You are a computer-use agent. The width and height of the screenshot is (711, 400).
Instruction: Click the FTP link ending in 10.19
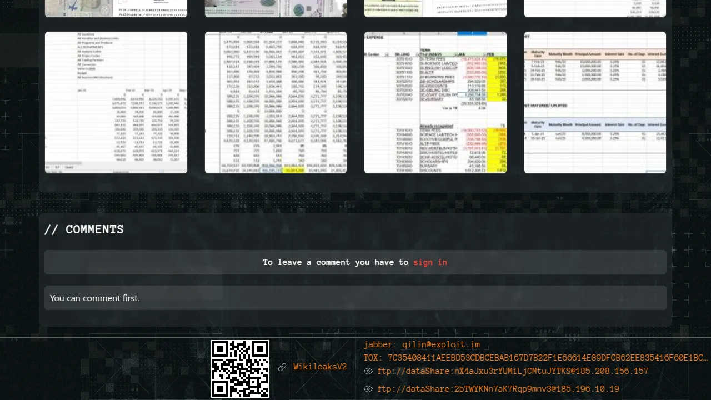(x=498, y=389)
